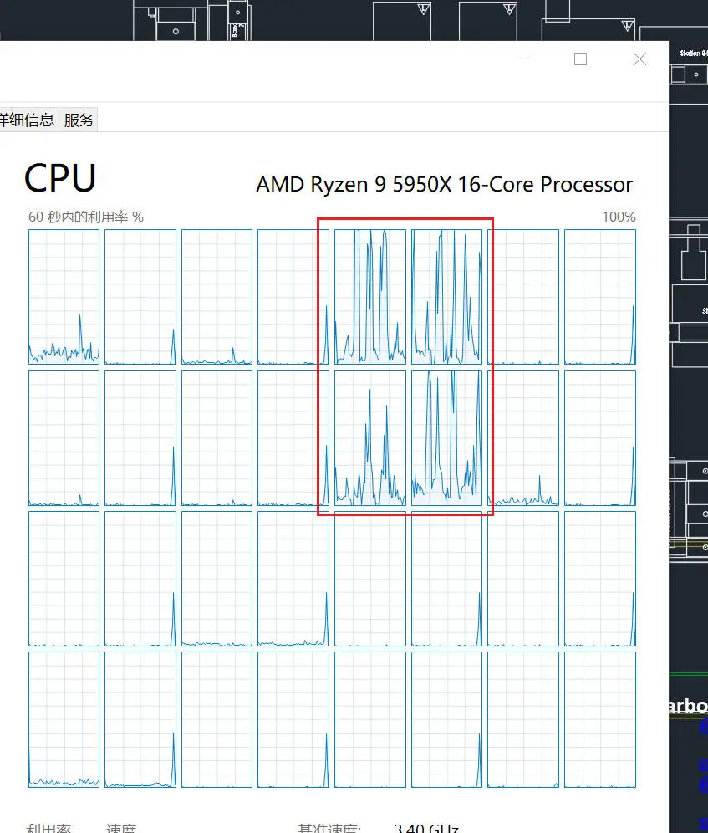Select the first core graph in the bottom row

[64, 720]
